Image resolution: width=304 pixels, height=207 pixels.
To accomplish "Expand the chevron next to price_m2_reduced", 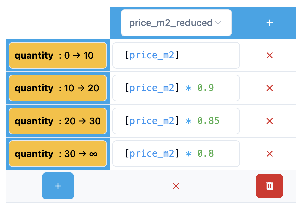I will [x=218, y=23].
